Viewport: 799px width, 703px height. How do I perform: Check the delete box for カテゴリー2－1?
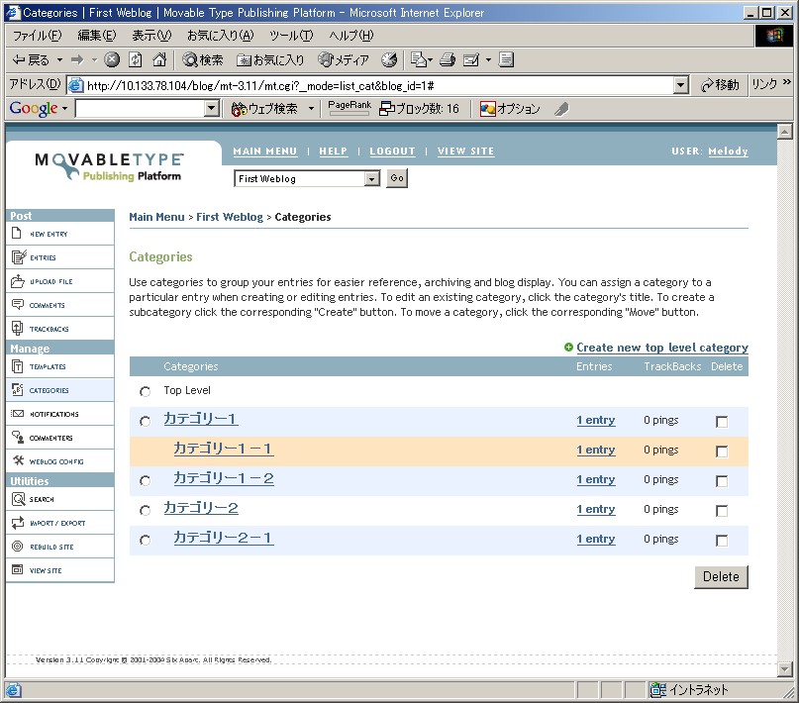point(722,540)
